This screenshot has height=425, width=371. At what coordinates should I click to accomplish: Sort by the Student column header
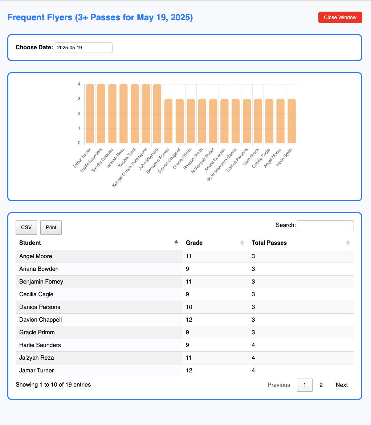[30, 243]
